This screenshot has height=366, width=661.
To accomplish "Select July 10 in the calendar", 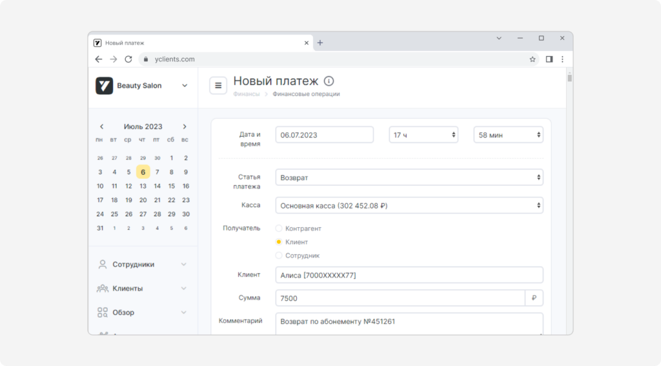I will click(100, 186).
